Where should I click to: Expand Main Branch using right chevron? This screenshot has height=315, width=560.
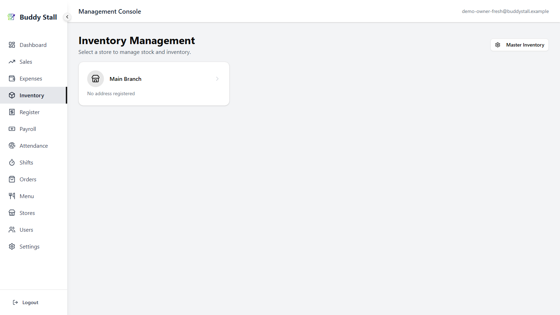tap(217, 79)
